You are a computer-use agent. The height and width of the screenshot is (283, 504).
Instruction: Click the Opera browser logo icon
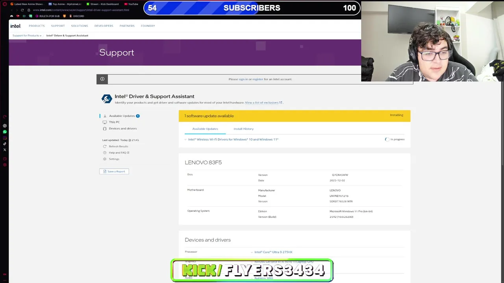coord(5,4)
